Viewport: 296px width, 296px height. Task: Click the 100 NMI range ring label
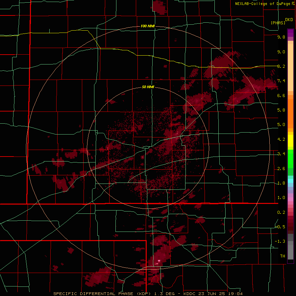pos(148,26)
